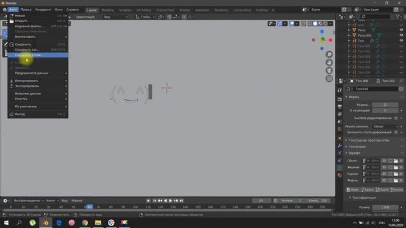Toggle X-ray view icon in viewport header

click(303, 23)
